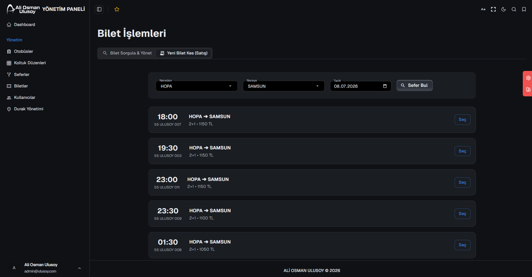Select Yeni Bilet Kes (Satış) tab

184,53
